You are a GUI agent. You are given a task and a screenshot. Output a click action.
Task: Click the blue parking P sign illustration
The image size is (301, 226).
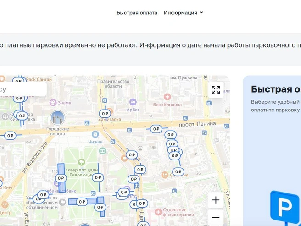point(285,208)
